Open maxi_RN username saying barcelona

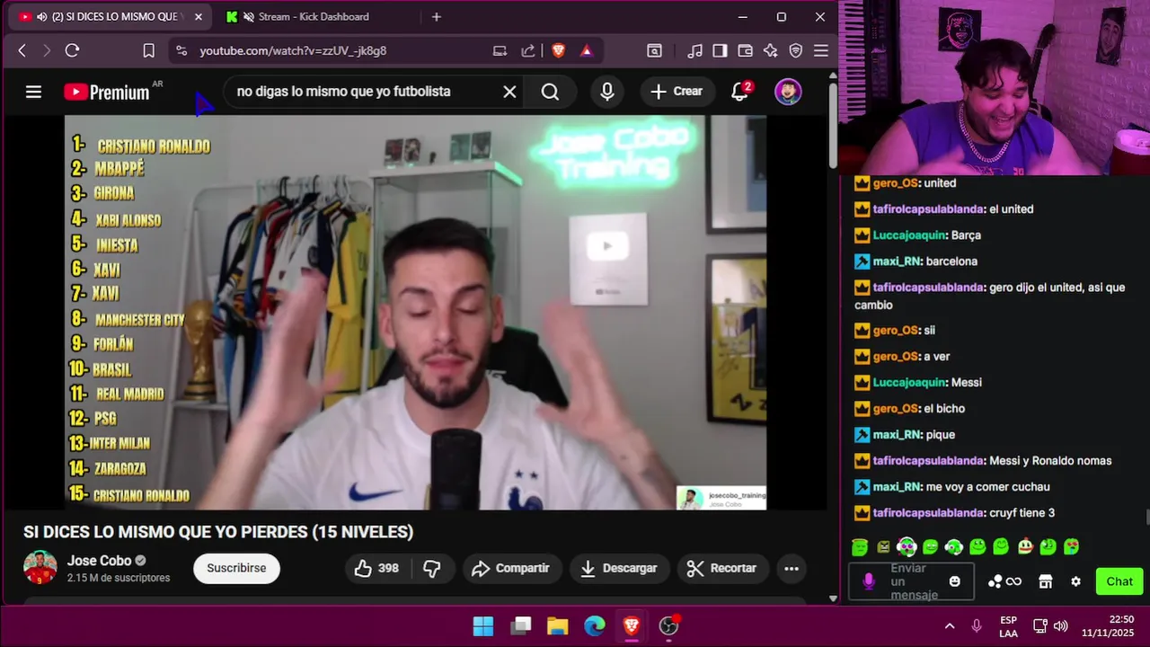897,261
